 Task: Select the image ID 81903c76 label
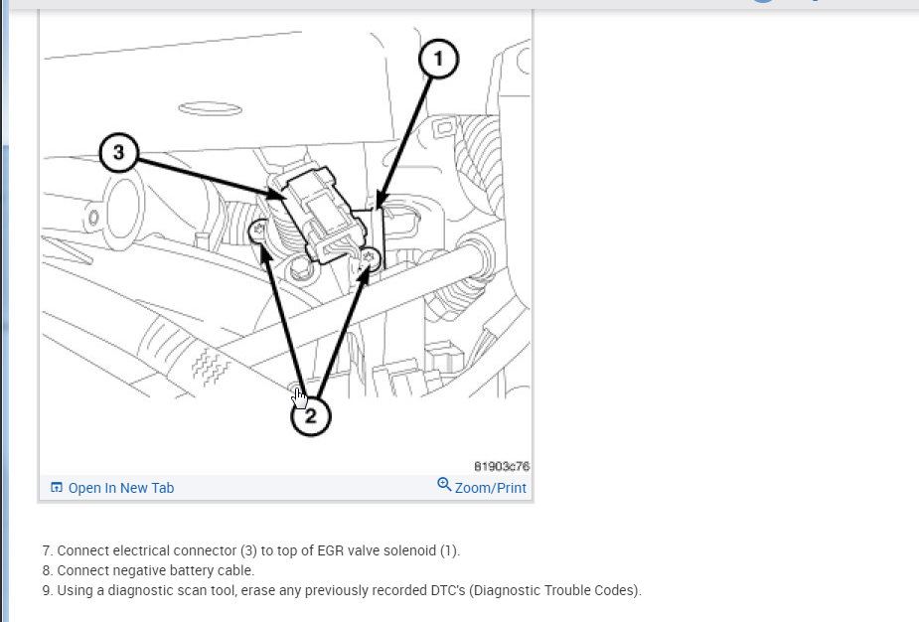tap(502, 466)
